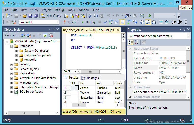Click the Analysis Services DMX Query icon
The width and height of the screenshot is (194, 125).
[x=77, y=16]
